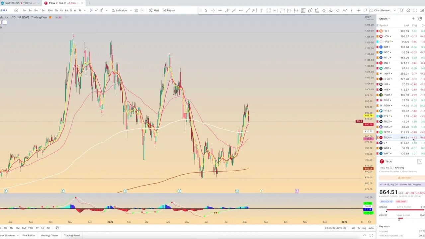
Task: Expand the timeframe interval dropdown
Action: pyautogui.click(x=85, y=10)
